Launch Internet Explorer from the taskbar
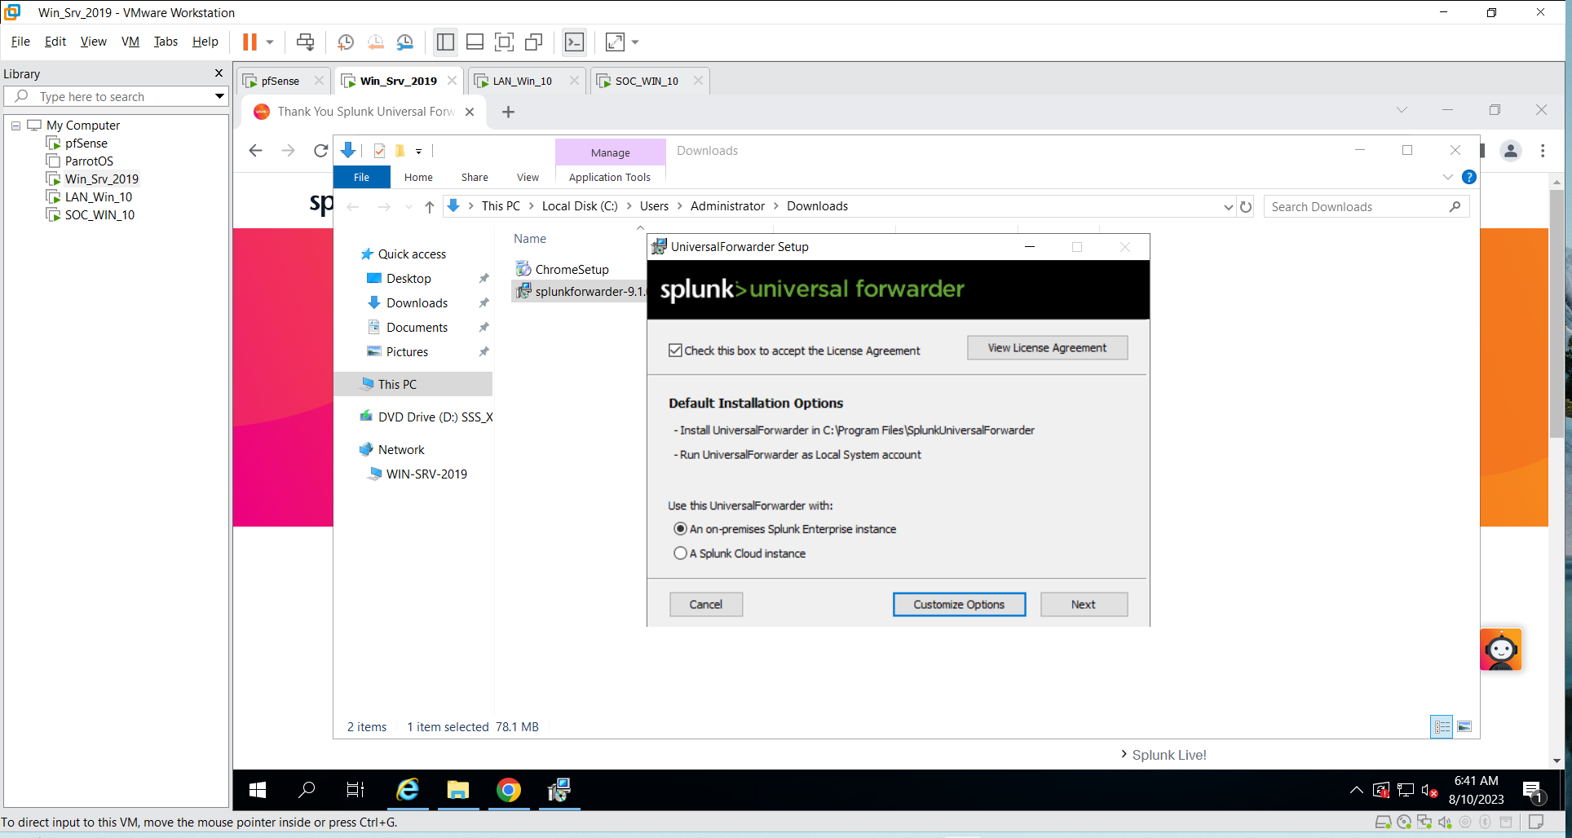This screenshot has width=1572, height=838. point(407,789)
